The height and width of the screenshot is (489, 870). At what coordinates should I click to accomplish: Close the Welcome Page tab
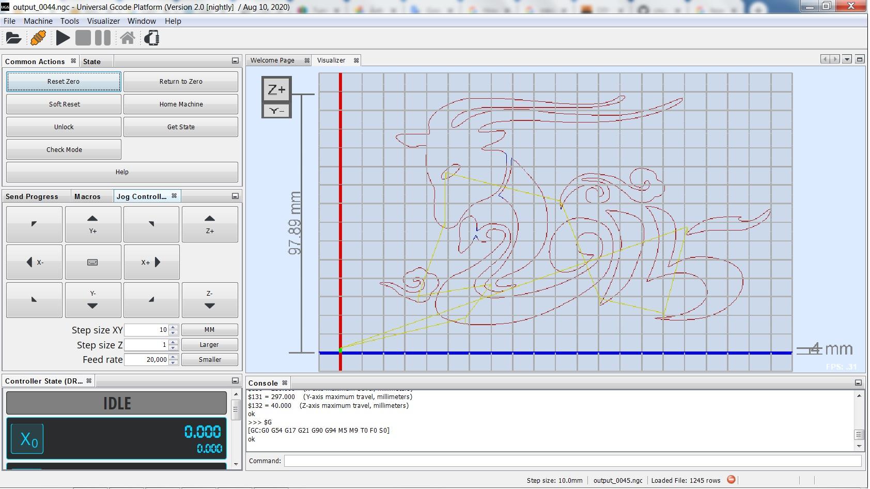pos(307,60)
